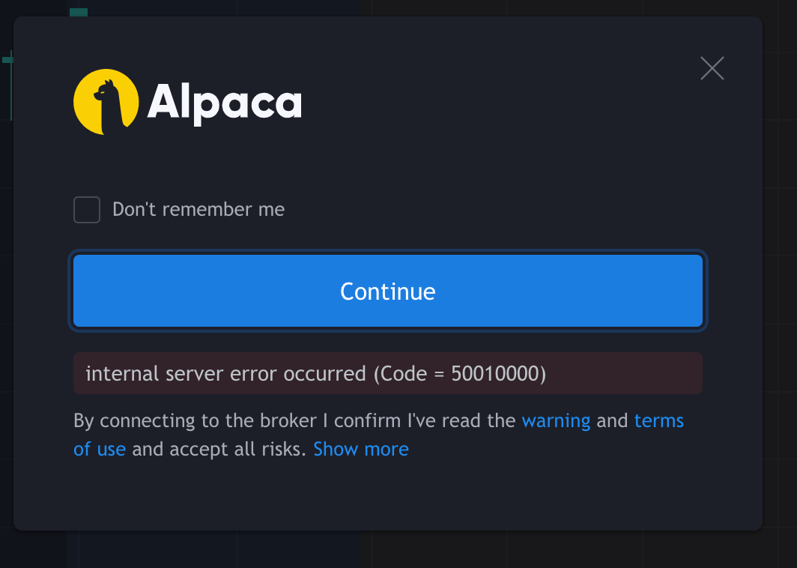
Task: Click the "and accept all risks" text
Action: point(219,449)
